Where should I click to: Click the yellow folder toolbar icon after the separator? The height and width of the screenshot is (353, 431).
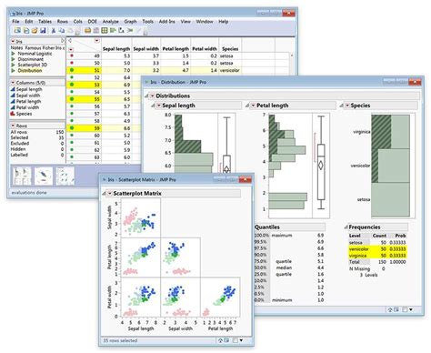click(x=87, y=30)
